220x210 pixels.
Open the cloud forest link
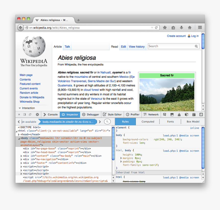click(x=91, y=90)
